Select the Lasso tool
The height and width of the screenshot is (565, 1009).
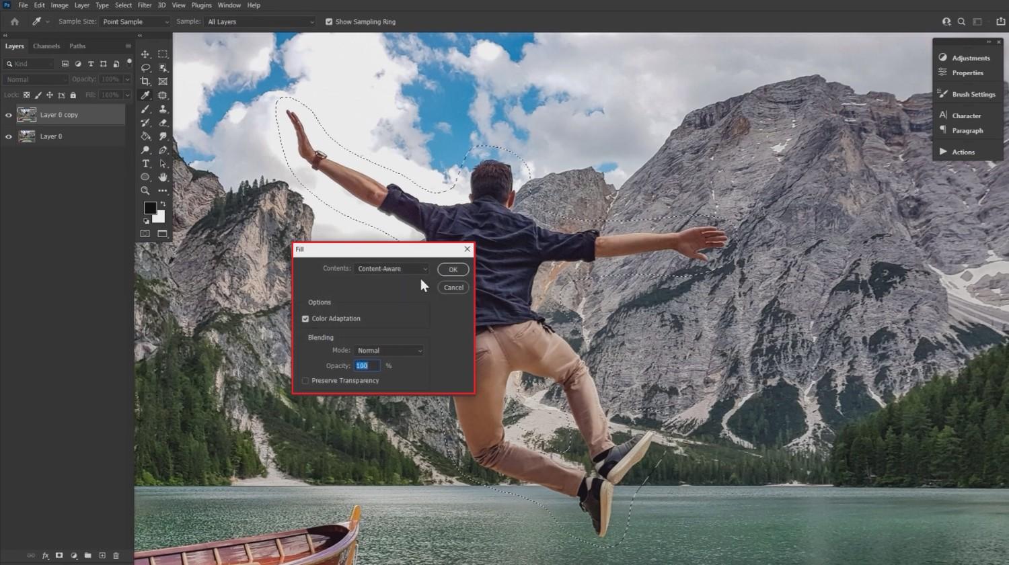pos(145,68)
